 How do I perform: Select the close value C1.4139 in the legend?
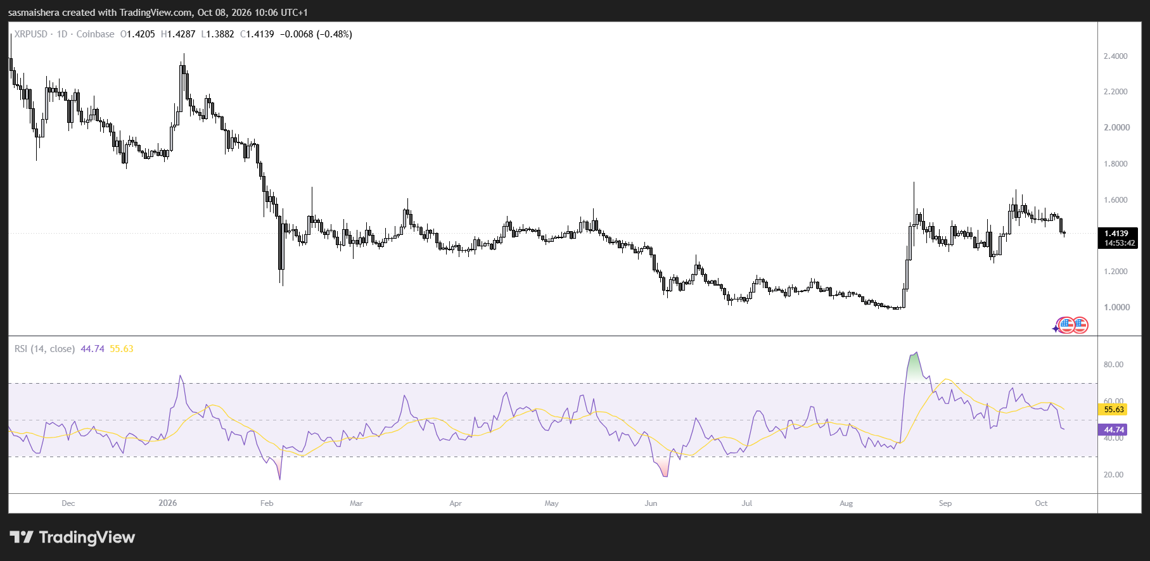(257, 34)
